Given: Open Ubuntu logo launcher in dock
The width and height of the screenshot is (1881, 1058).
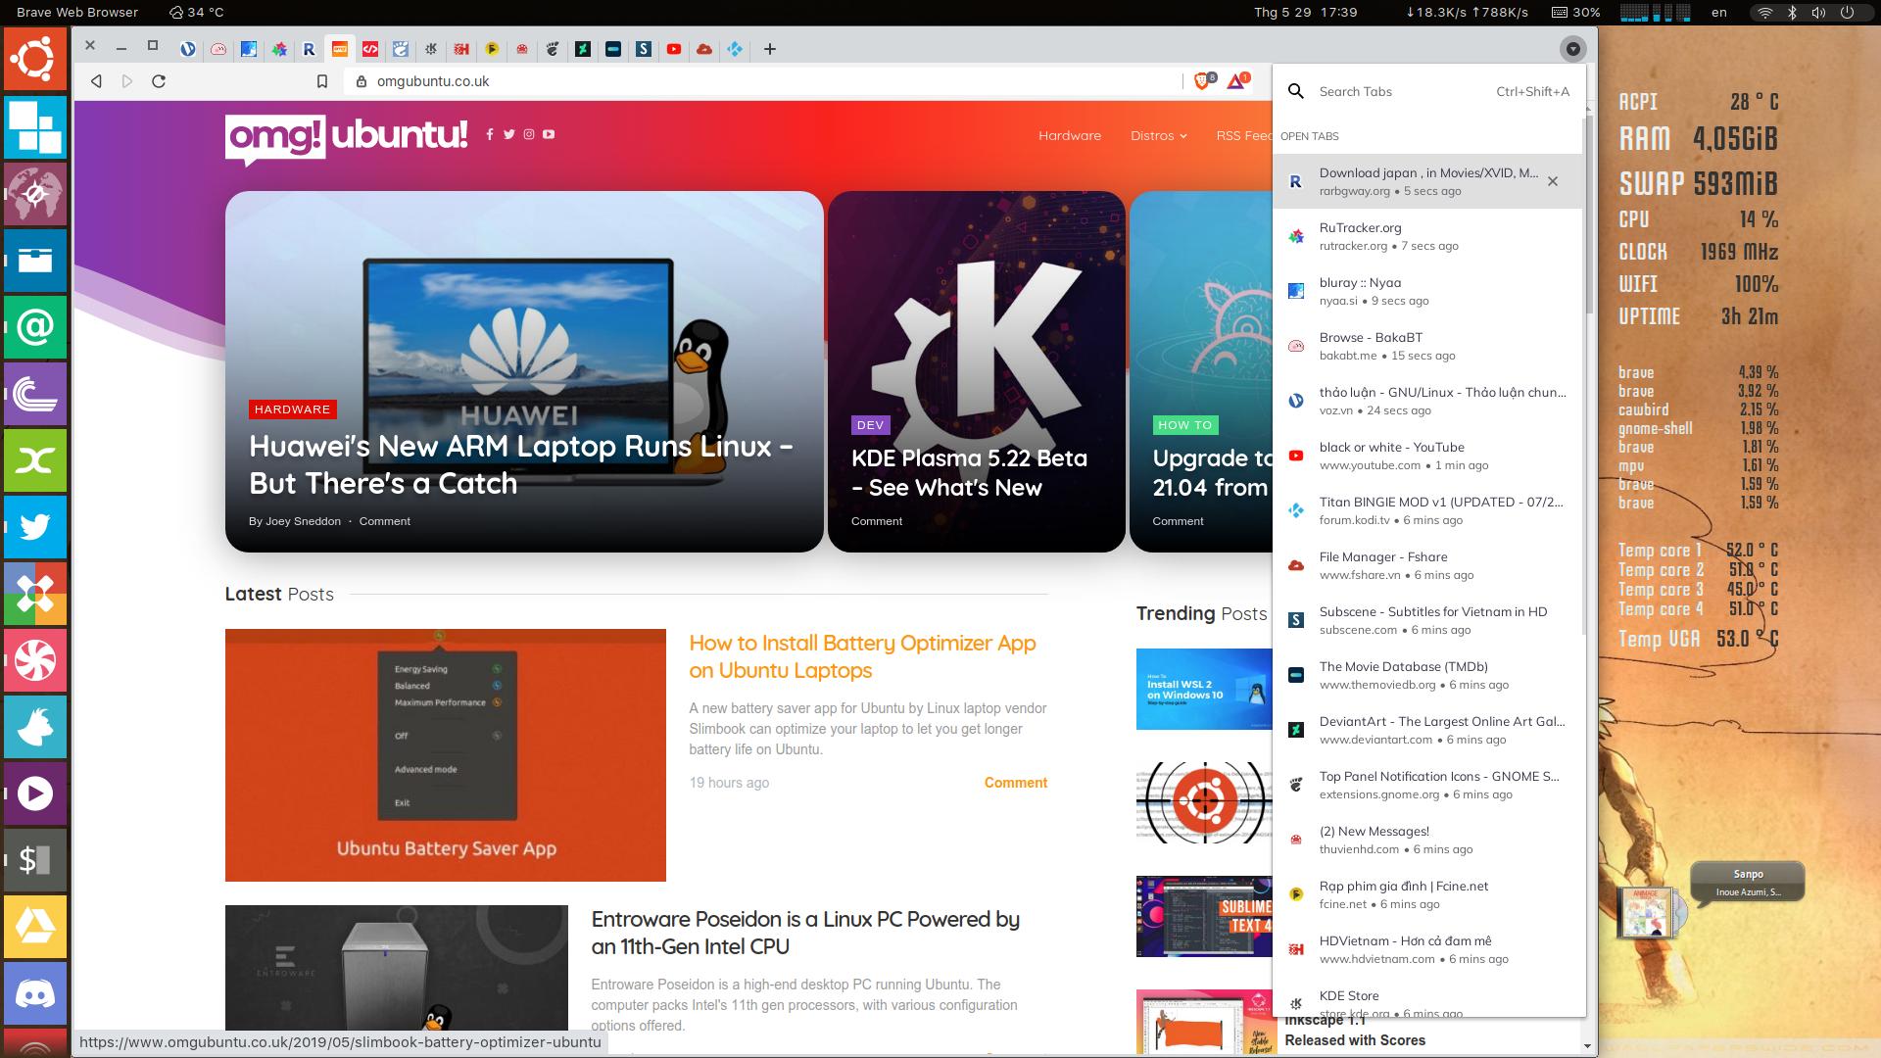Looking at the screenshot, I should pos(35,59).
